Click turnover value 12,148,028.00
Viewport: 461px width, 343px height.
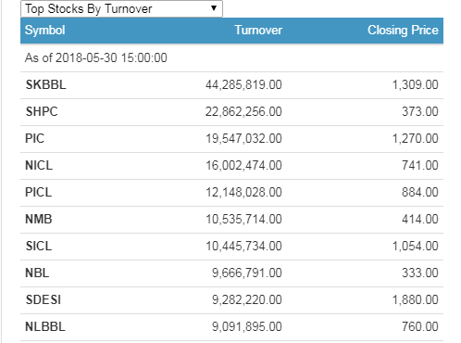pos(243,192)
